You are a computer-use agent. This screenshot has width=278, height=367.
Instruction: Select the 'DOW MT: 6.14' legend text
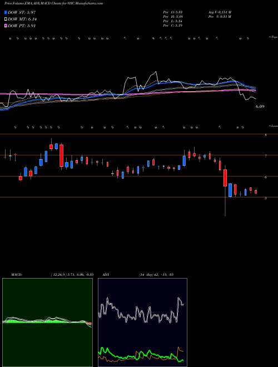coord(22,19)
